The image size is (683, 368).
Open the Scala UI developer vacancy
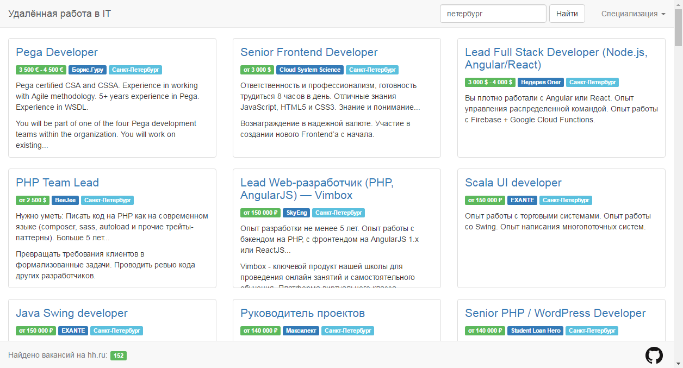[x=513, y=183]
